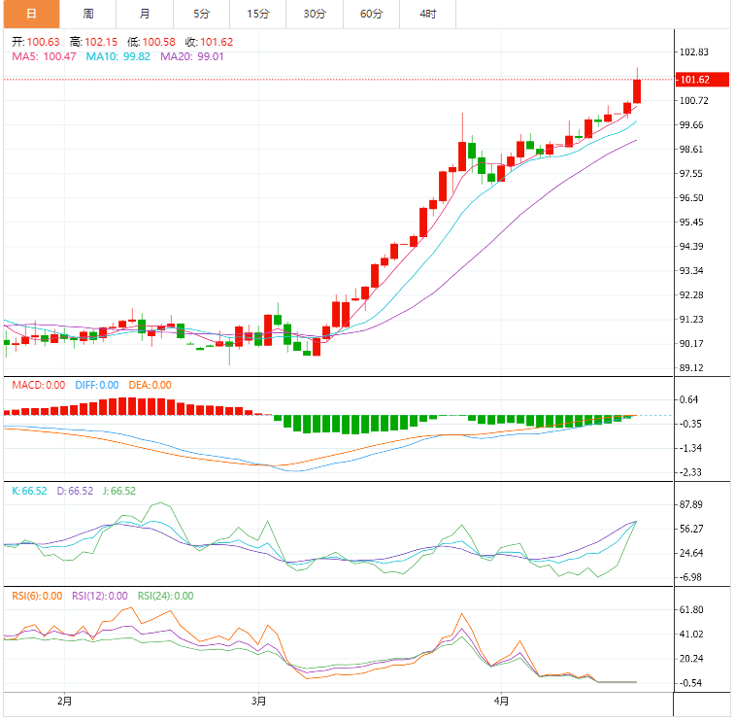The width and height of the screenshot is (735, 721).
Task: Open the 月 (monthly) chart tab
Action: pyautogui.click(x=145, y=14)
